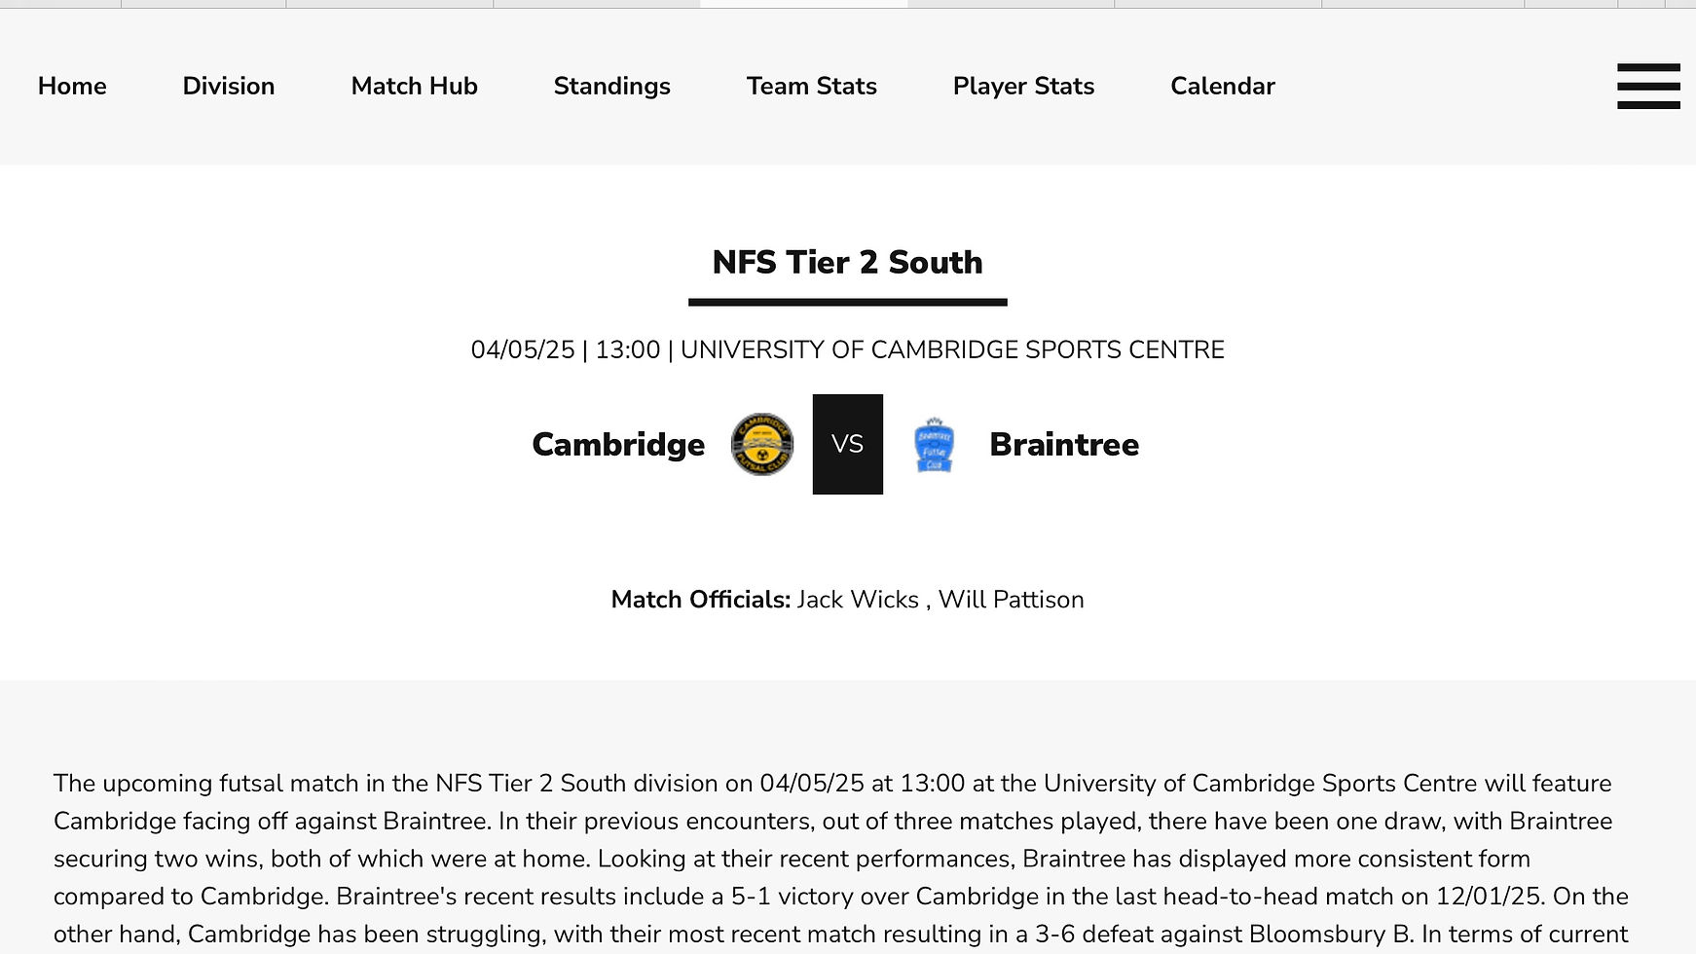Click the match date and venue line
This screenshot has height=954, width=1696.
click(847, 349)
